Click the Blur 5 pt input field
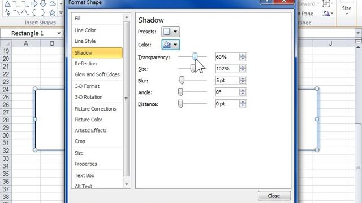 point(227,80)
